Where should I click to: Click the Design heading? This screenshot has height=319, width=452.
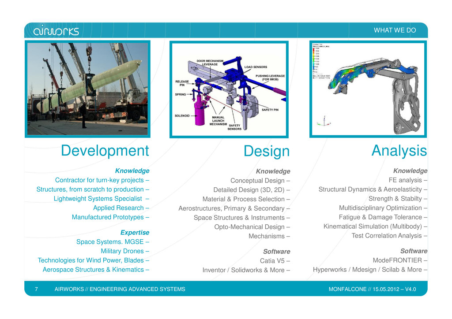pyautogui.click(x=266, y=151)
